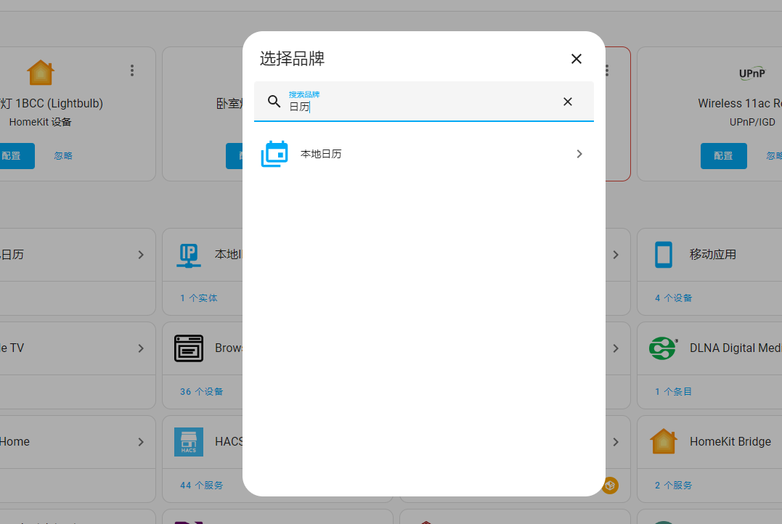Image resolution: width=782 pixels, height=524 pixels.
Task: Select 本地日历 from search results
Action: (321, 154)
